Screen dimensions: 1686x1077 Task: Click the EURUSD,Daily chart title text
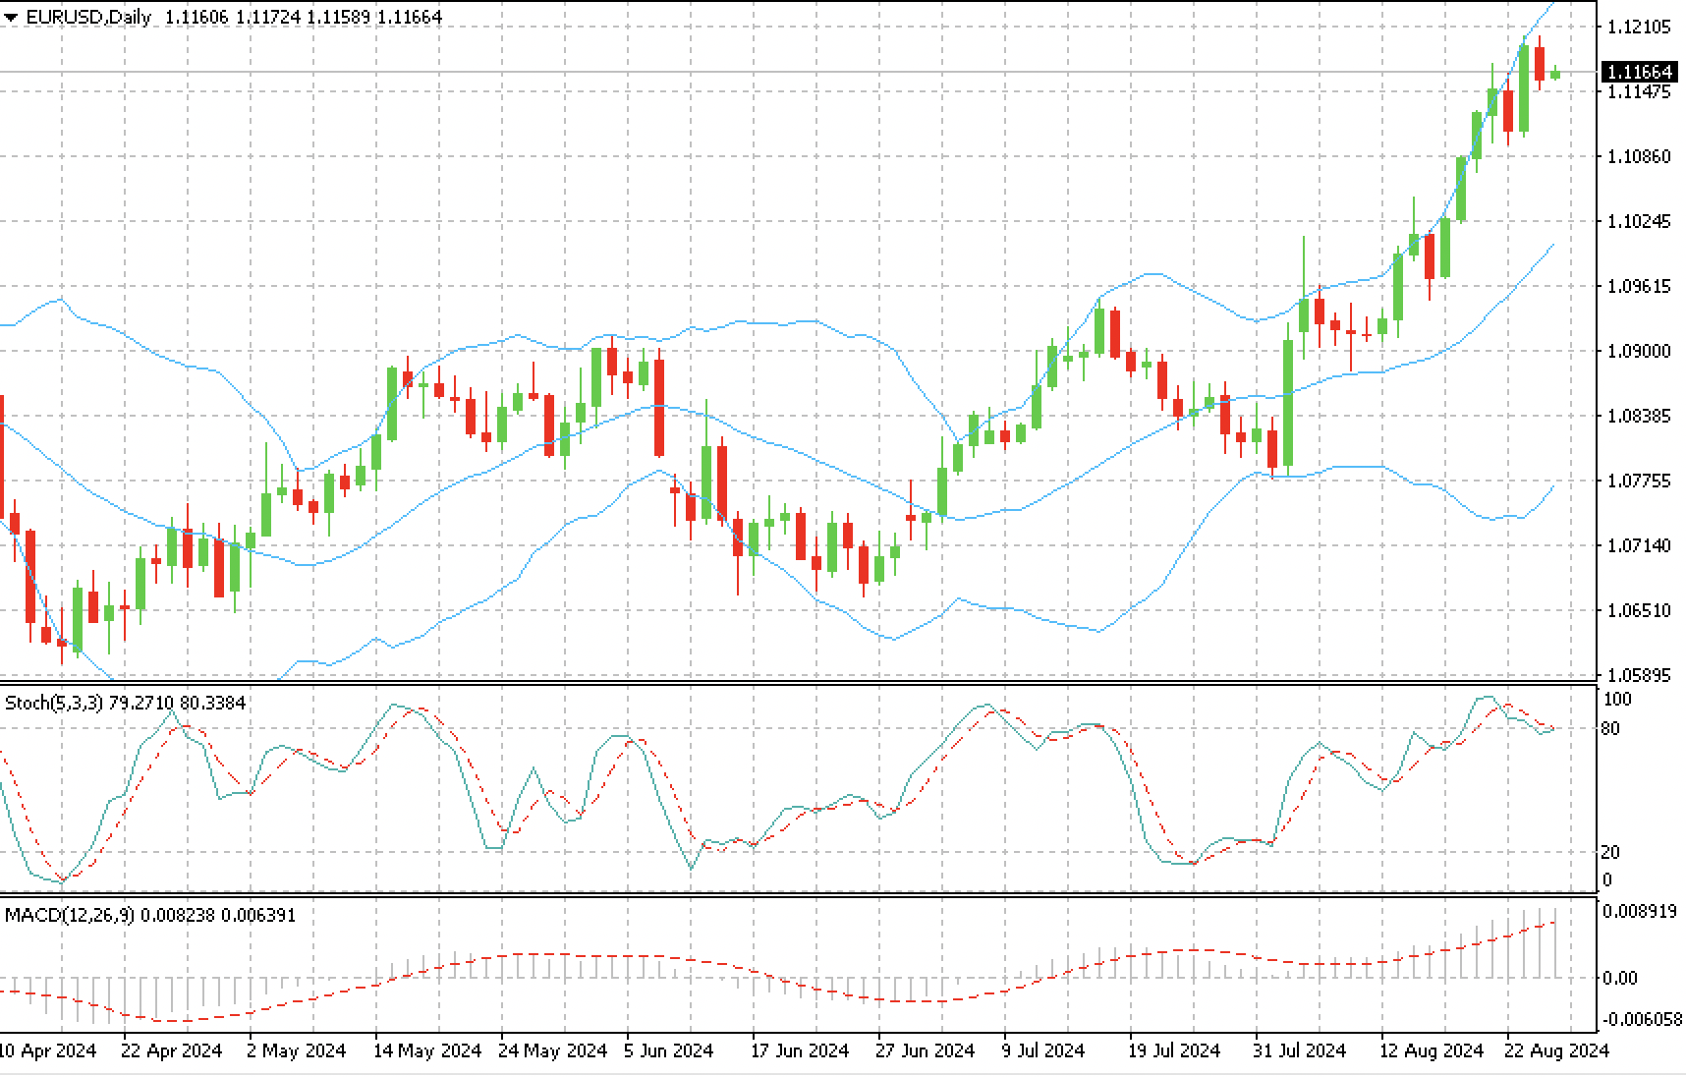(x=89, y=17)
